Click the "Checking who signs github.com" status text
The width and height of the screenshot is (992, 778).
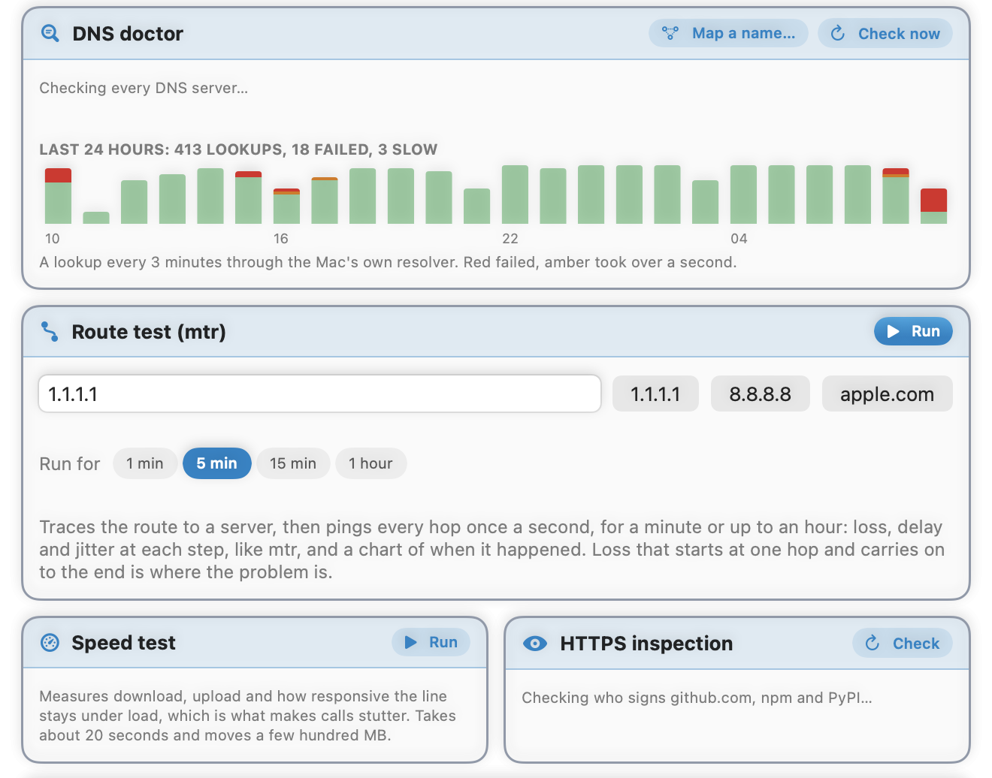[x=697, y=698]
